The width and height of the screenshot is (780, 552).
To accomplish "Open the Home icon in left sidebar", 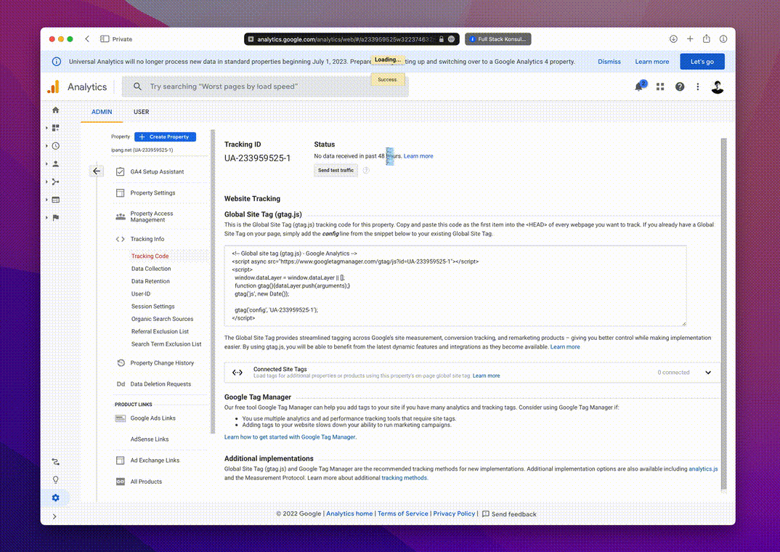I will pyautogui.click(x=55, y=110).
